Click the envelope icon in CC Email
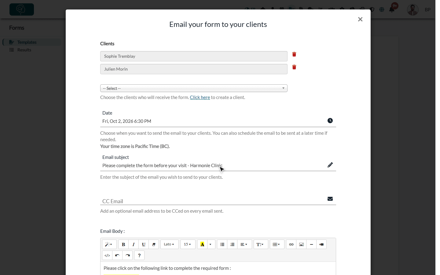This screenshot has width=440, height=275. point(330,199)
